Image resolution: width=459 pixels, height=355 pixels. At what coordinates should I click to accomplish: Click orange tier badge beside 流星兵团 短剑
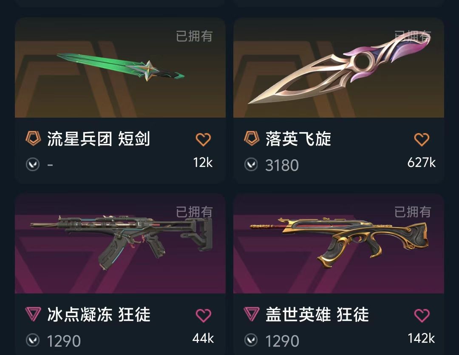point(33,138)
